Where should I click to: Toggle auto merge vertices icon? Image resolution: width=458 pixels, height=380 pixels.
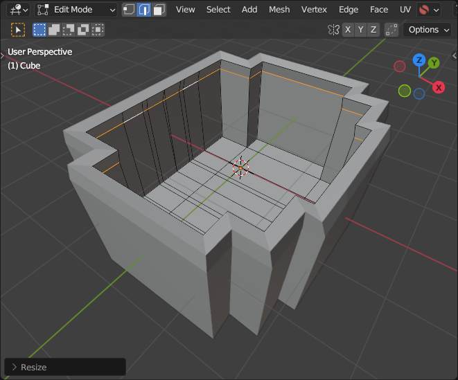[x=391, y=30]
